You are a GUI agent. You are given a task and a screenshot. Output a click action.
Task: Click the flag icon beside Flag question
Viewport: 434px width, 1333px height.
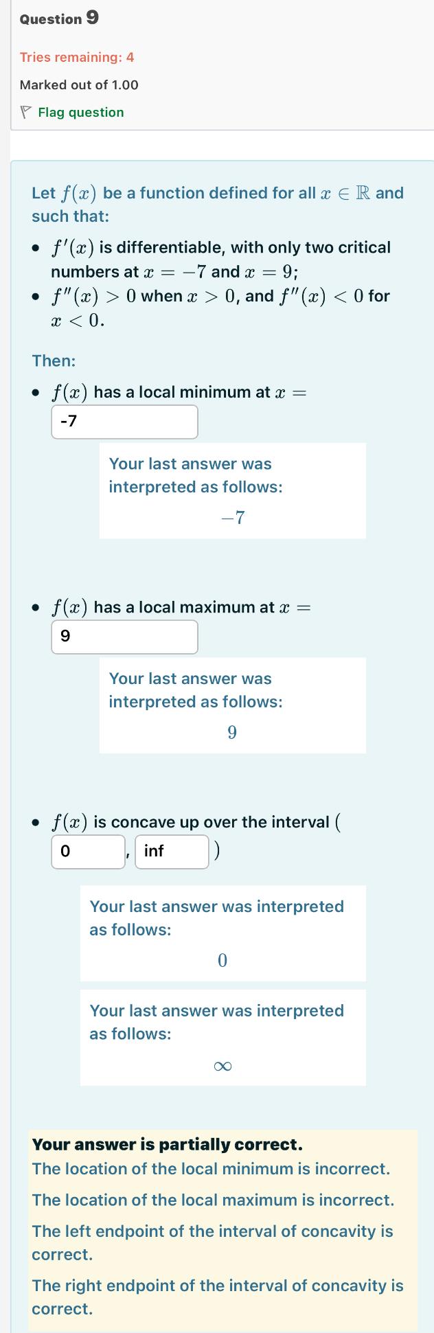click(x=25, y=112)
